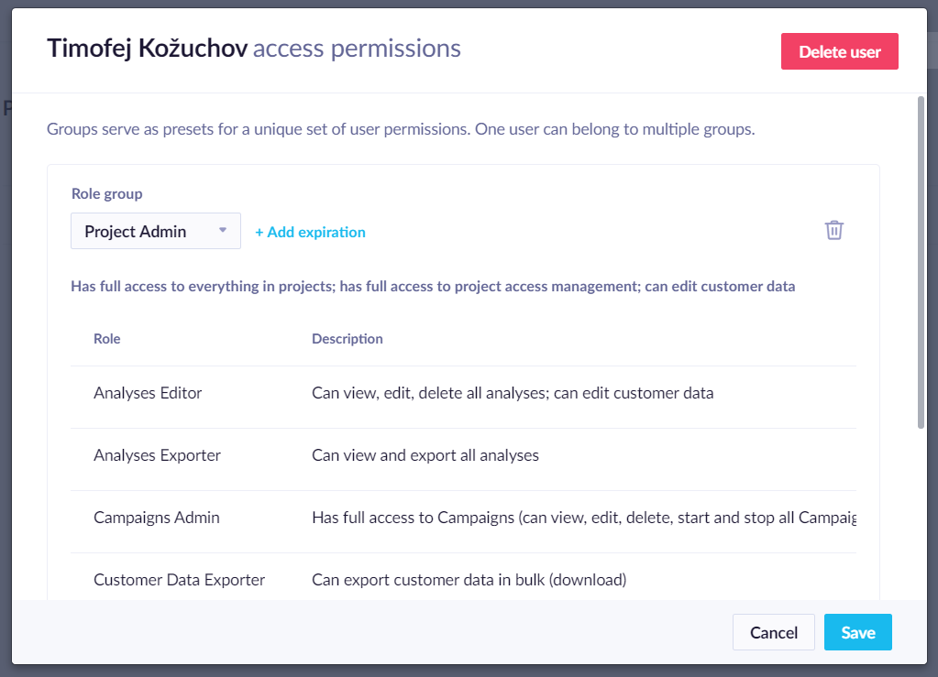
Task: Click the Project Admin group description text
Action: pyautogui.click(x=433, y=286)
